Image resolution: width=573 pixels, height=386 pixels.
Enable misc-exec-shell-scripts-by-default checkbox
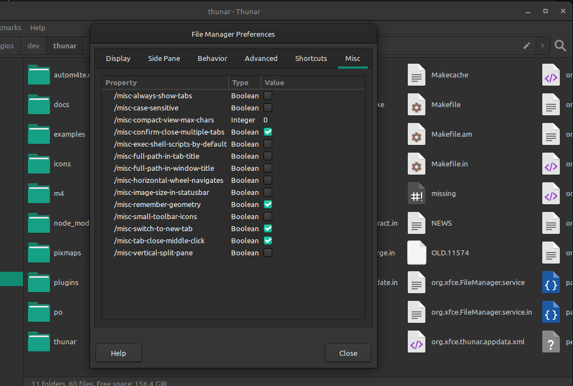(268, 144)
